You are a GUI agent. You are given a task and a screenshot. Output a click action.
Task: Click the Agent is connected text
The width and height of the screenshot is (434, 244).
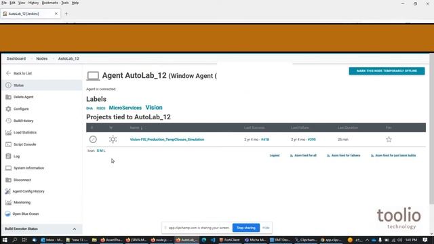point(101,89)
